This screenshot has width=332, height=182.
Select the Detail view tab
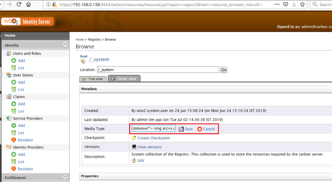click(x=124, y=79)
